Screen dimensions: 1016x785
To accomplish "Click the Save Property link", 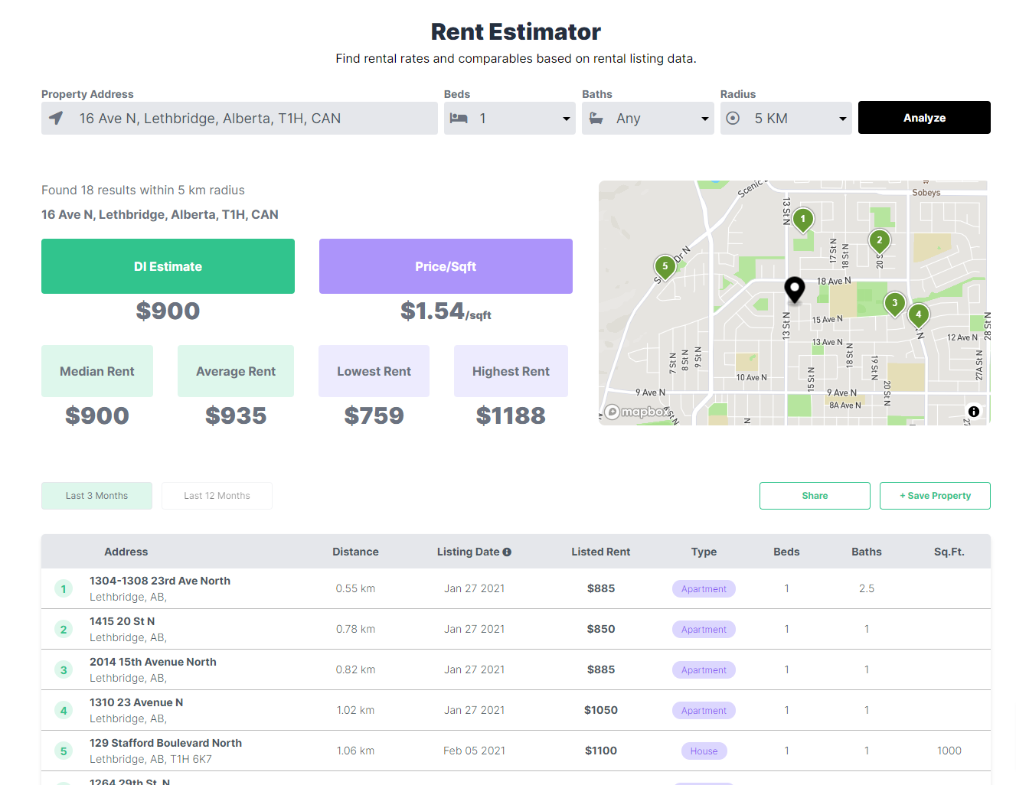I will pos(934,495).
